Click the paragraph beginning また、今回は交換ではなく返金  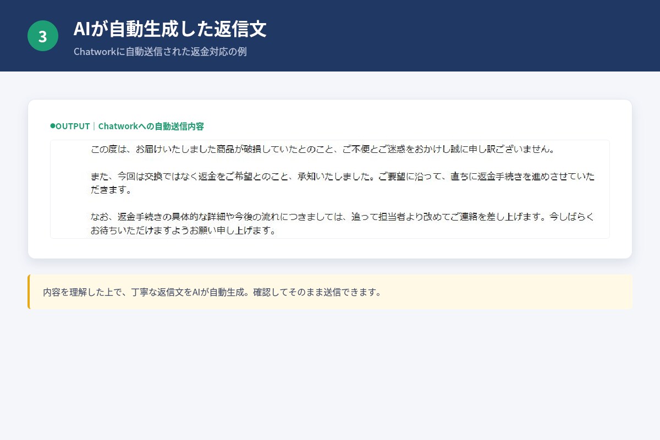[342, 183]
